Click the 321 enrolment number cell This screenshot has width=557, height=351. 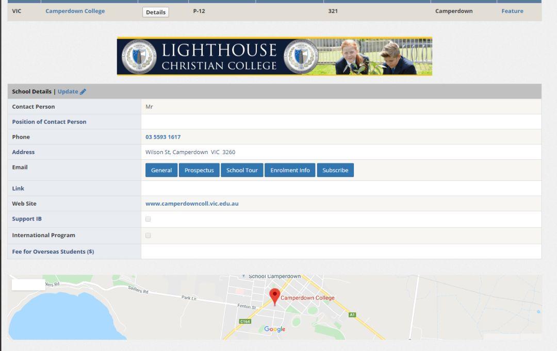point(333,11)
